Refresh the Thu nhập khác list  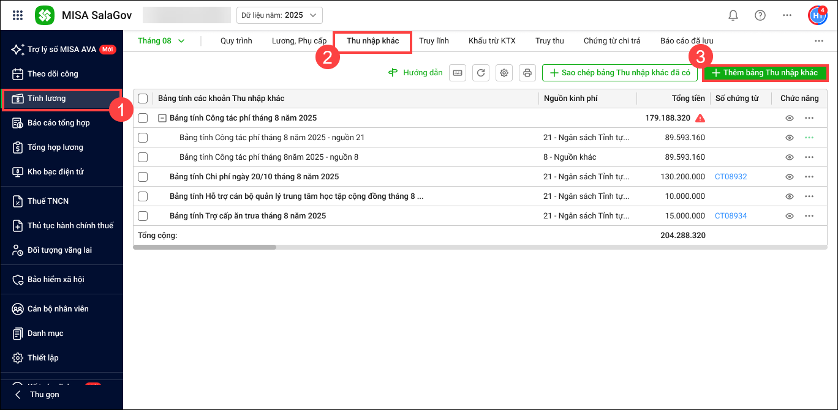(x=481, y=73)
